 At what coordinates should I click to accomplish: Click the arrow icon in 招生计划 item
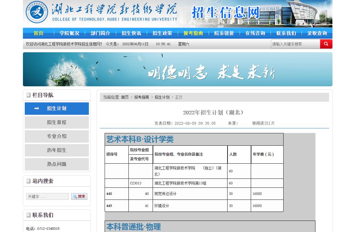point(37,108)
